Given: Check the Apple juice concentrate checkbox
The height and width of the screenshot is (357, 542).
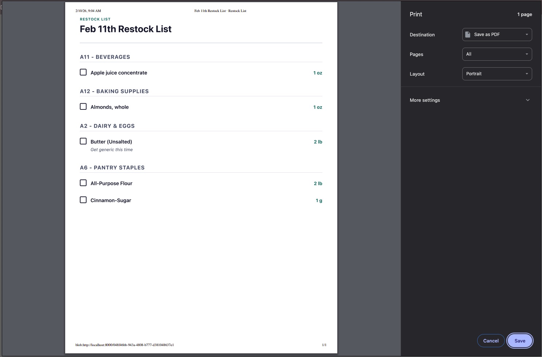Looking at the screenshot, I should pos(83,72).
